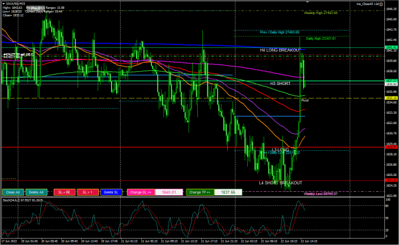Click the 1846.30 price scale label

point(391,9)
